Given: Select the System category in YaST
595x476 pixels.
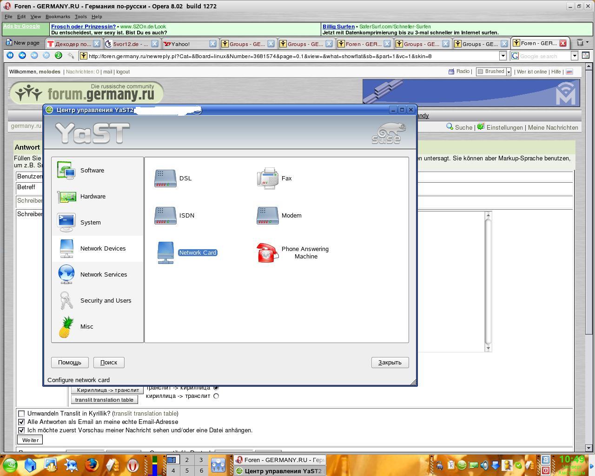Looking at the screenshot, I should coord(97,222).
